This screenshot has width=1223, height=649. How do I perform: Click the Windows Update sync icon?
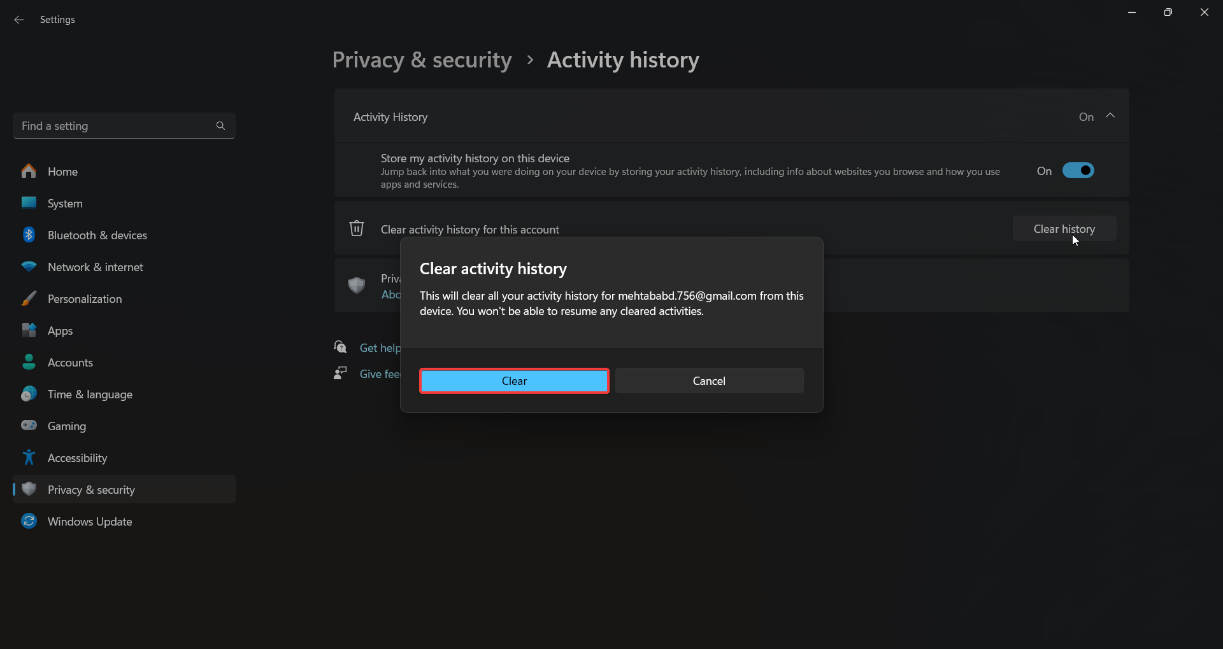(29, 521)
